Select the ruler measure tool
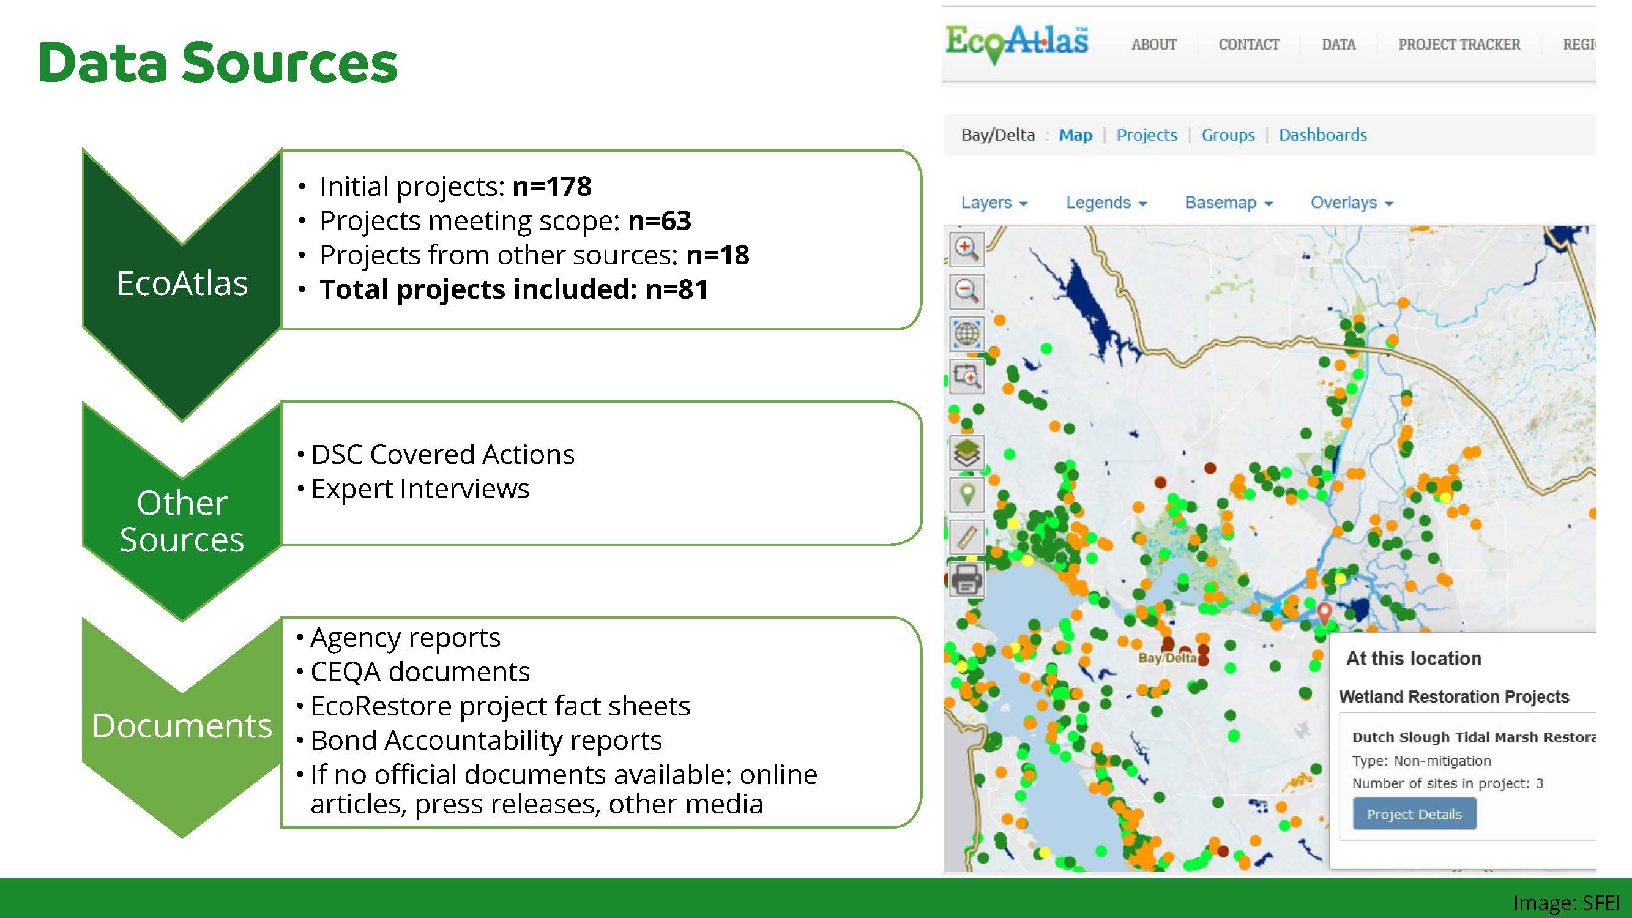The image size is (1632, 918). point(966,537)
